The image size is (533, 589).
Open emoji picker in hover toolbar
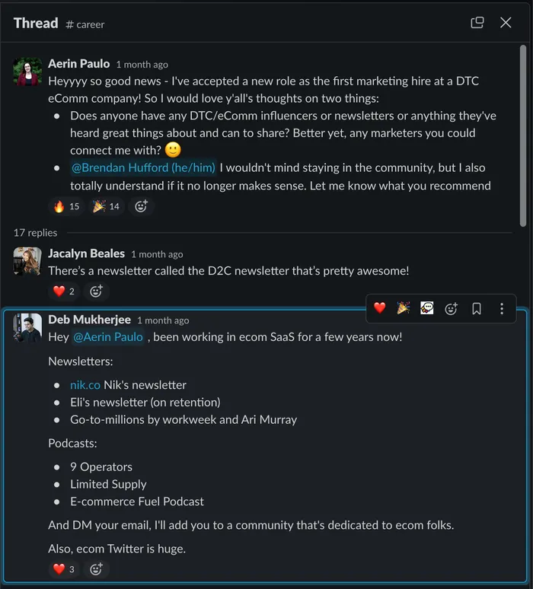coord(451,308)
